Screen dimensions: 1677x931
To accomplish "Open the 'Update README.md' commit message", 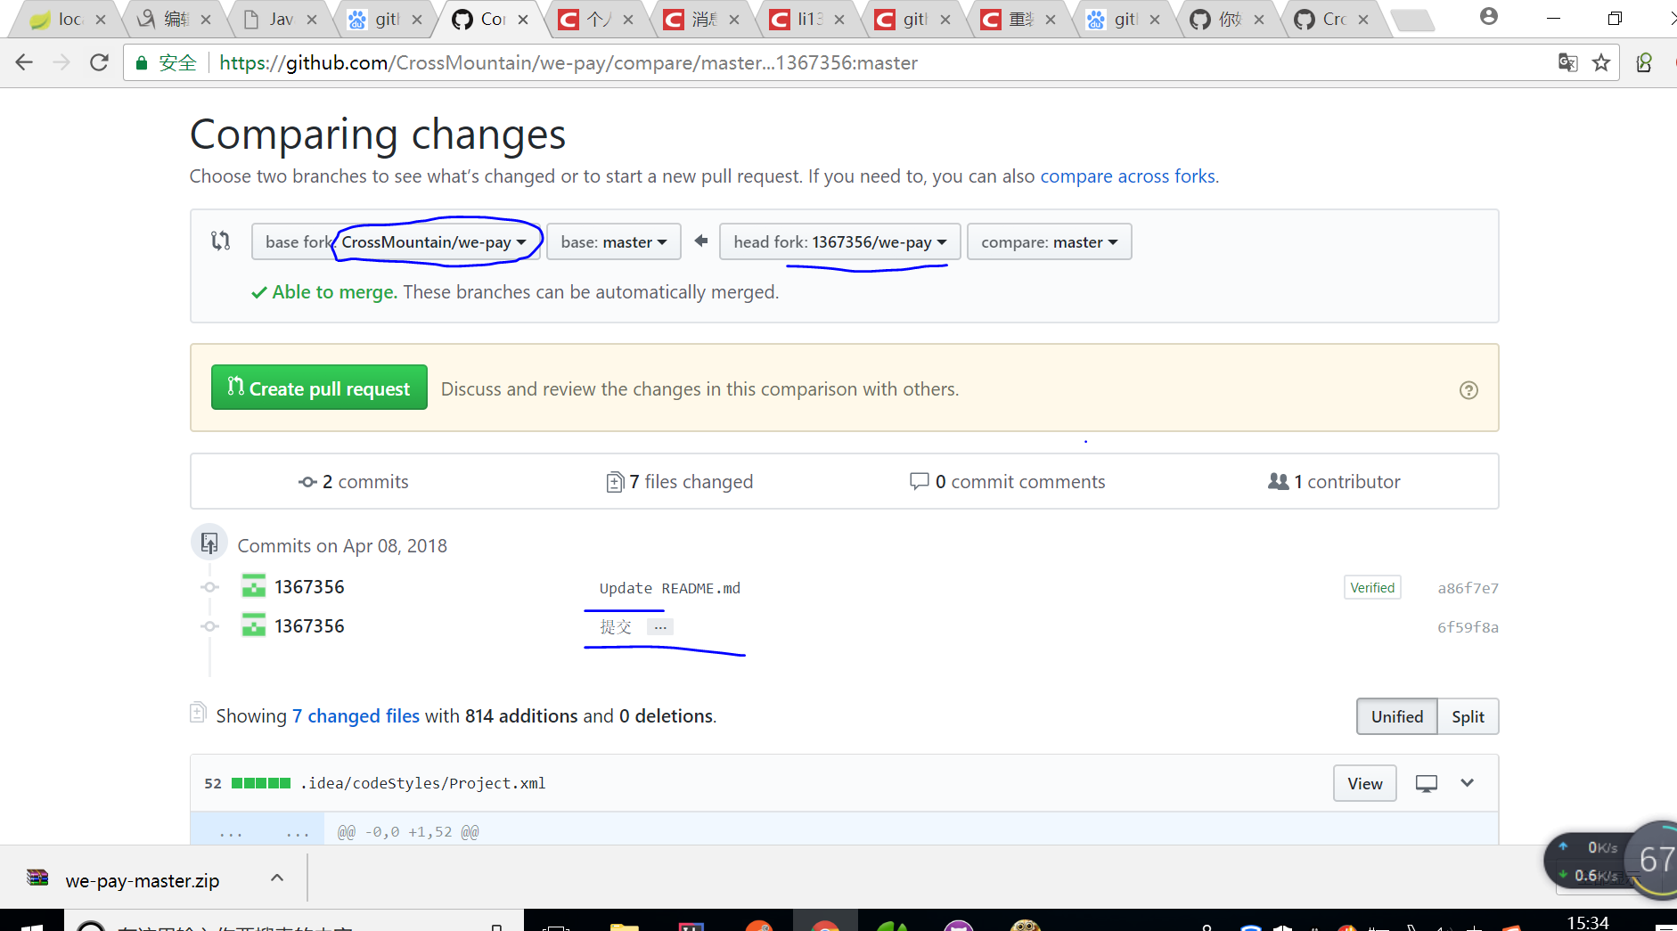I will 670,588.
